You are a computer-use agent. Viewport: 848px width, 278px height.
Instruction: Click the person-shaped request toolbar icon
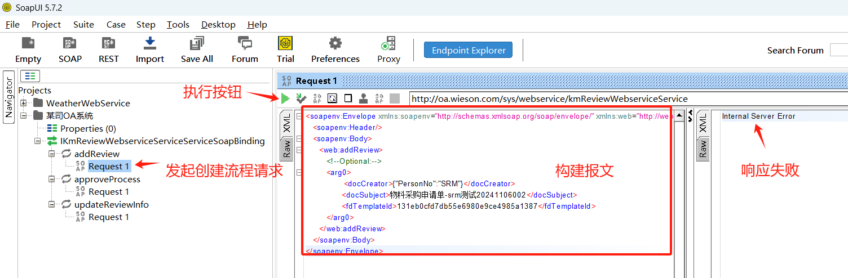click(364, 98)
